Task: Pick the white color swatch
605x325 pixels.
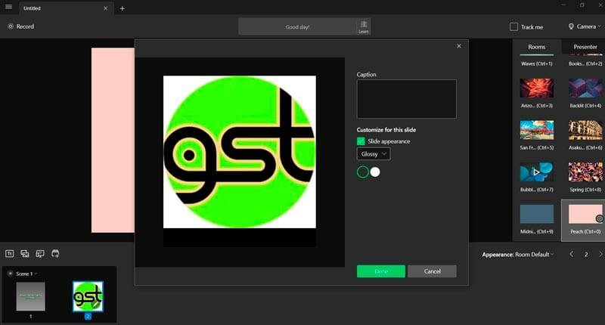Action: [x=375, y=172]
